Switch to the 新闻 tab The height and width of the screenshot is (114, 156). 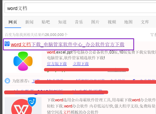click(x=29, y=22)
